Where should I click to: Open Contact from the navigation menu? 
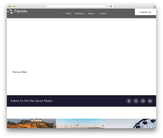coord(103,13)
